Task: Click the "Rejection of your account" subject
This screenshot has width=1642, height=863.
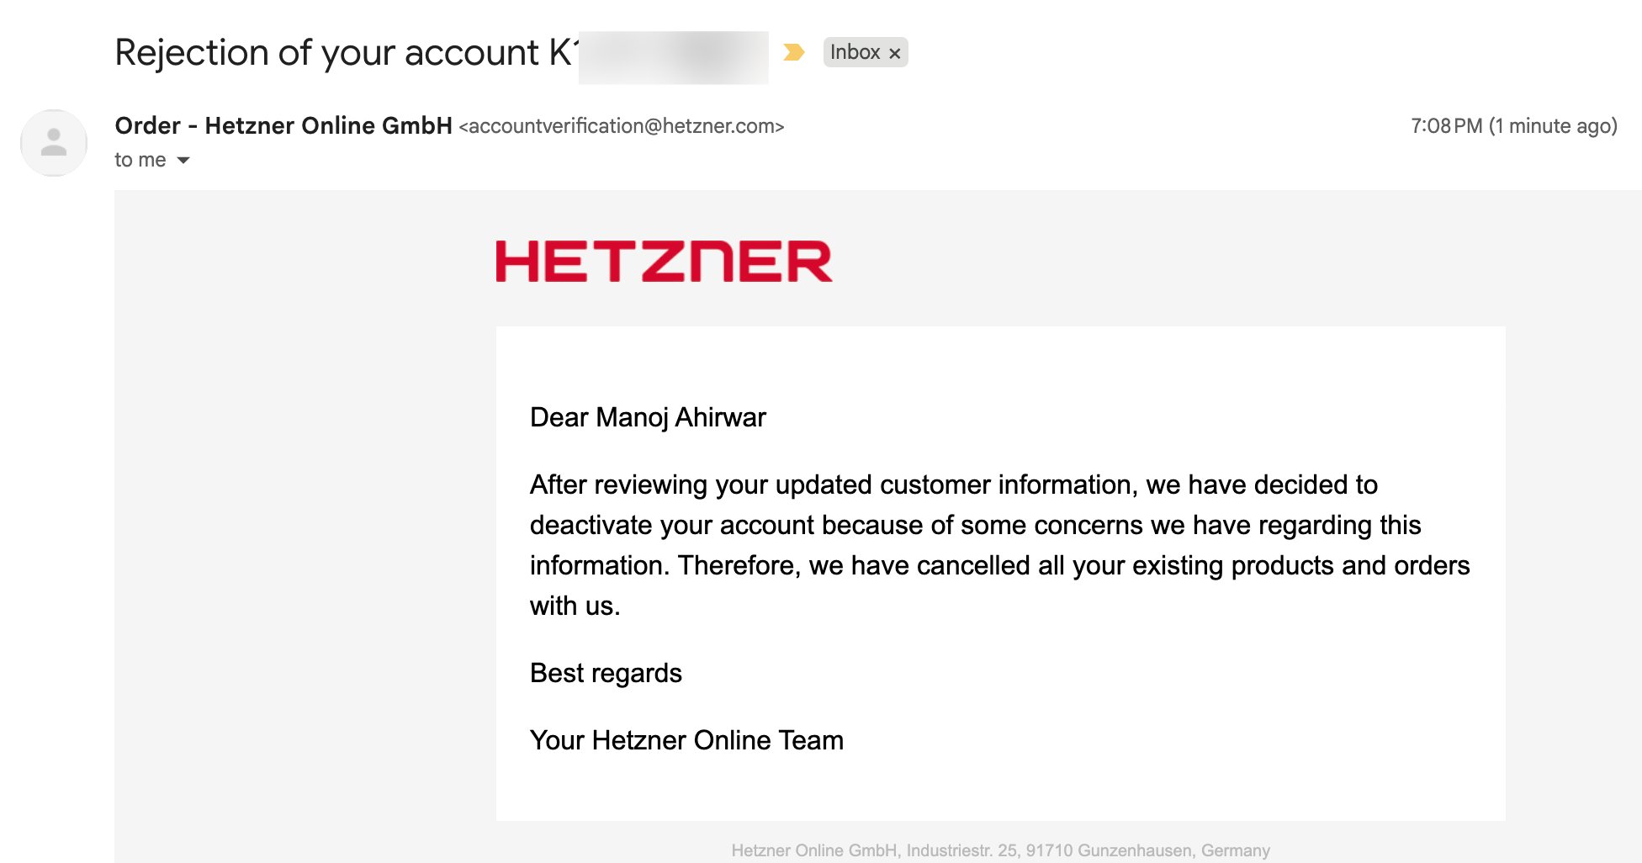Action: click(x=326, y=52)
